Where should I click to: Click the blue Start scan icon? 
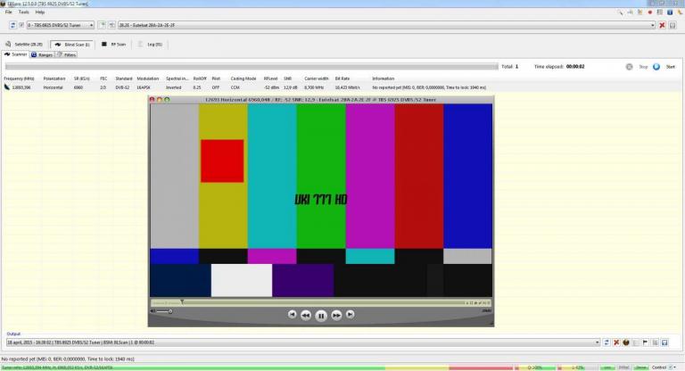pyautogui.click(x=656, y=66)
